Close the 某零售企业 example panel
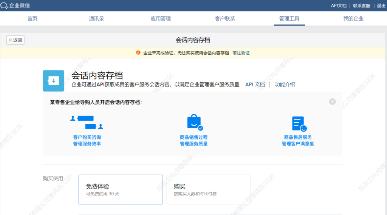This screenshot has height=215, width=387. pos(332,102)
